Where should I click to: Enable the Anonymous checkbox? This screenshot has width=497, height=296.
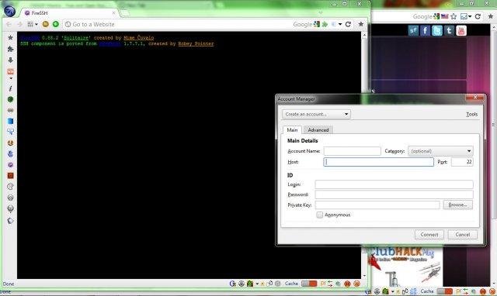(319, 215)
